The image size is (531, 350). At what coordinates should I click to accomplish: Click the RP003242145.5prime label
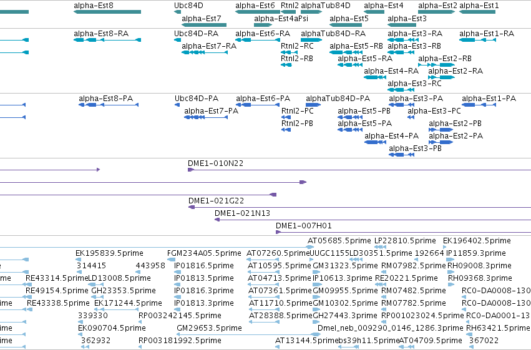(180, 316)
